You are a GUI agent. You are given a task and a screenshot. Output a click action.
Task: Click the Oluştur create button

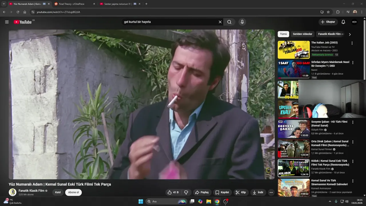[328, 22]
